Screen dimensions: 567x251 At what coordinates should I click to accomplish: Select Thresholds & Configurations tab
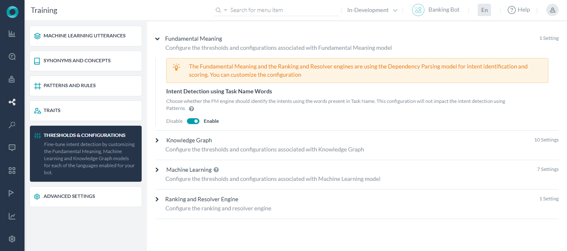tap(86, 154)
